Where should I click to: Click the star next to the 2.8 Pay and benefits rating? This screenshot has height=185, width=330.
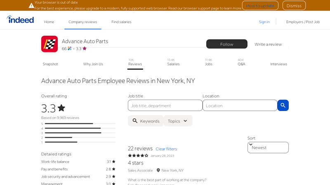(114, 169)
